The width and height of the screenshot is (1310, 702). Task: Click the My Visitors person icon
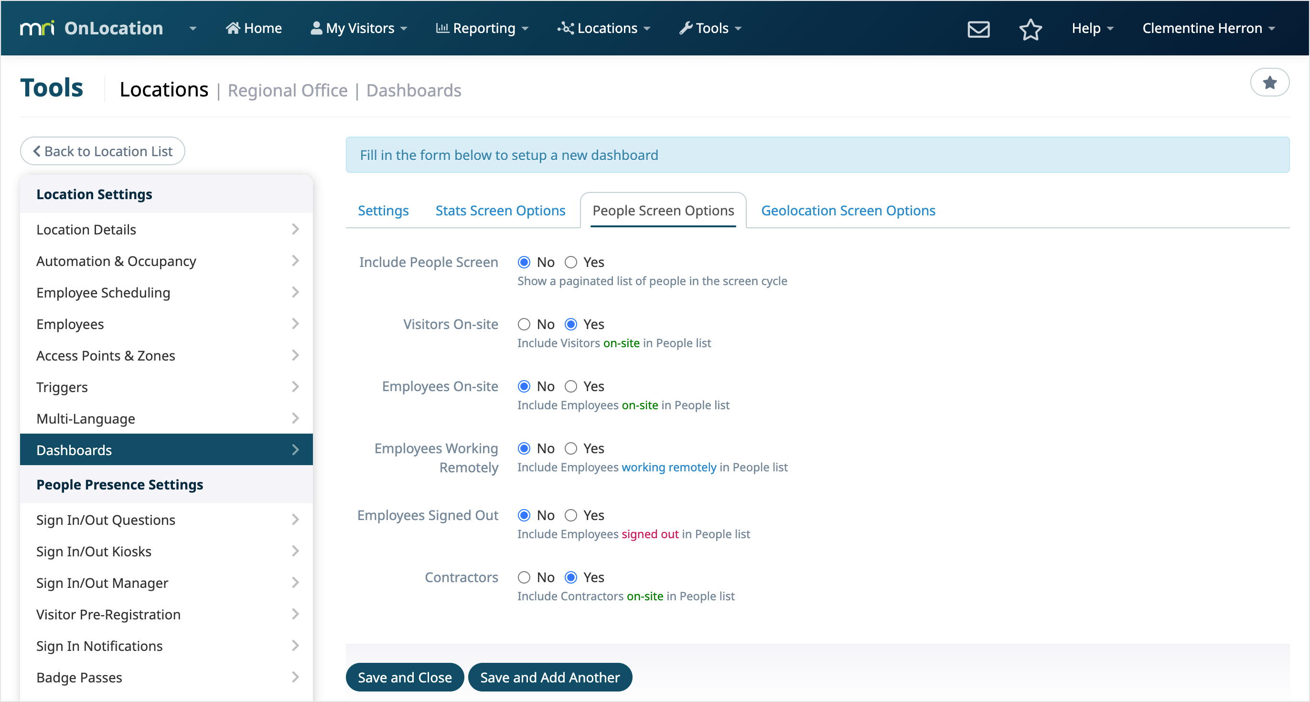[x=316, y=28]
